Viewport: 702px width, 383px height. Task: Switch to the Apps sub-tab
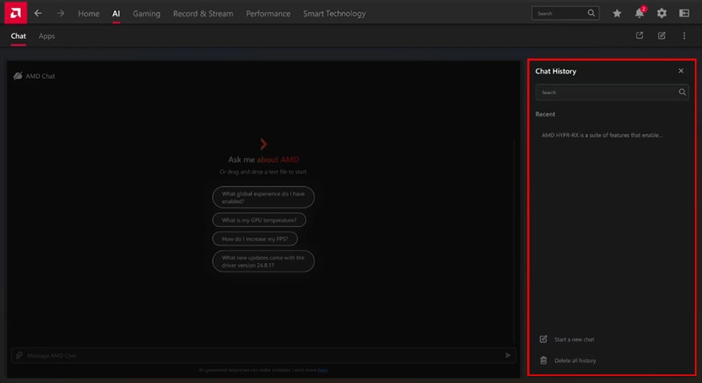pyautogui.click(x=47, y=36)
